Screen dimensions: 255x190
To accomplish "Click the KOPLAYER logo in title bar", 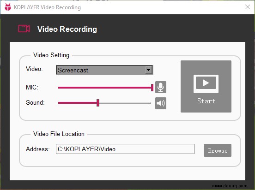I will 8,7.
